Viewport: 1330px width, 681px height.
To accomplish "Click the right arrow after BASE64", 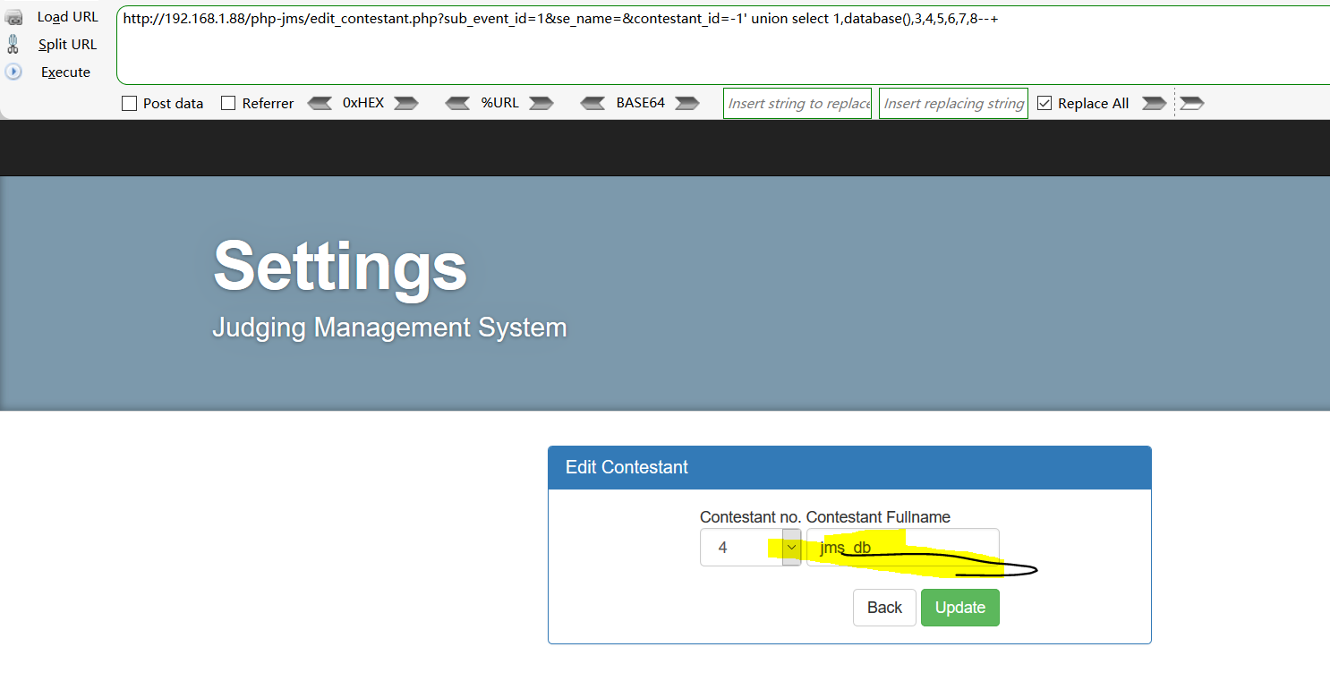I will point(687,103).
